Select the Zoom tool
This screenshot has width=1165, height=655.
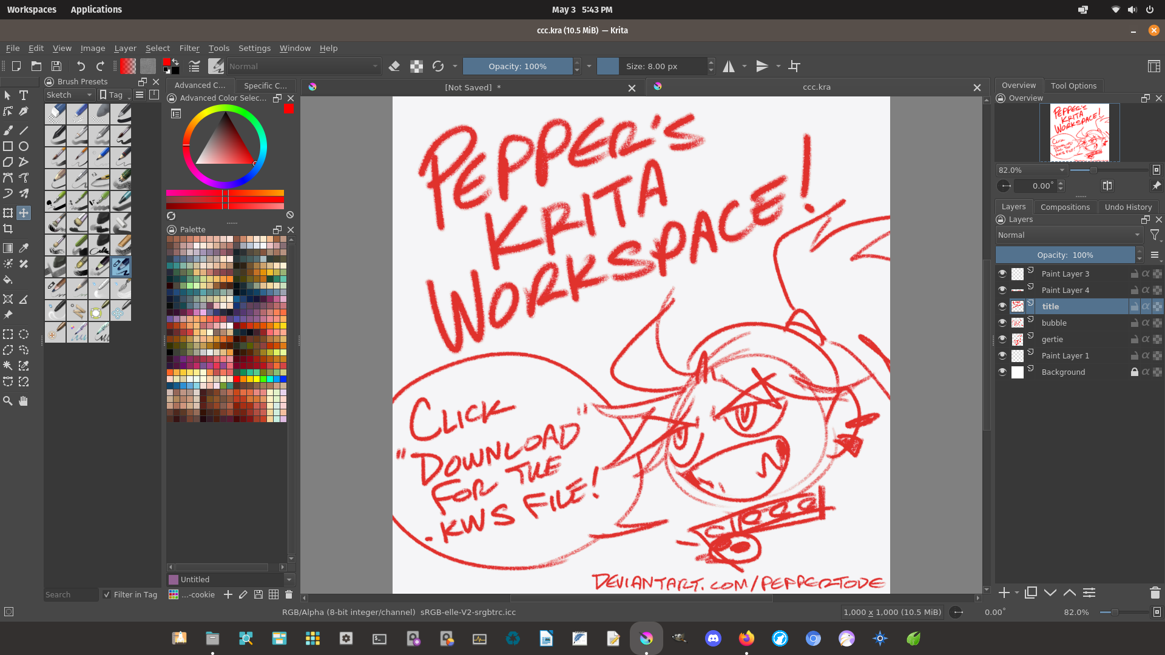point(8,400)
